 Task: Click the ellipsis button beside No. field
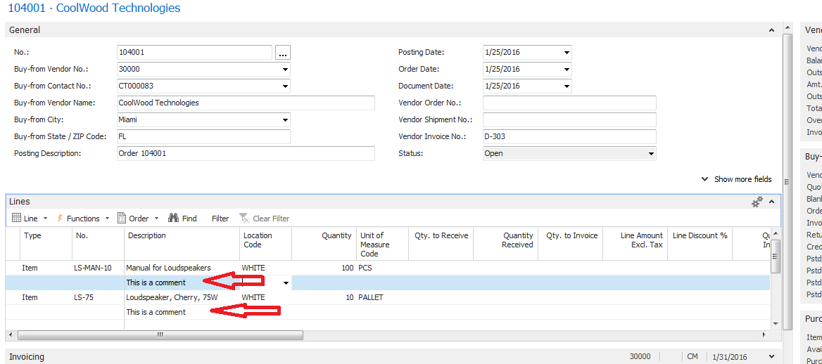point(283,53)
